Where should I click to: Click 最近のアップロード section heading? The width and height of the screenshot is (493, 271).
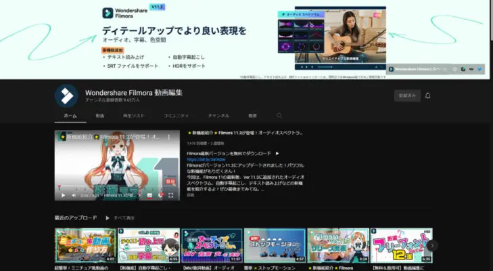pos(76,217)
